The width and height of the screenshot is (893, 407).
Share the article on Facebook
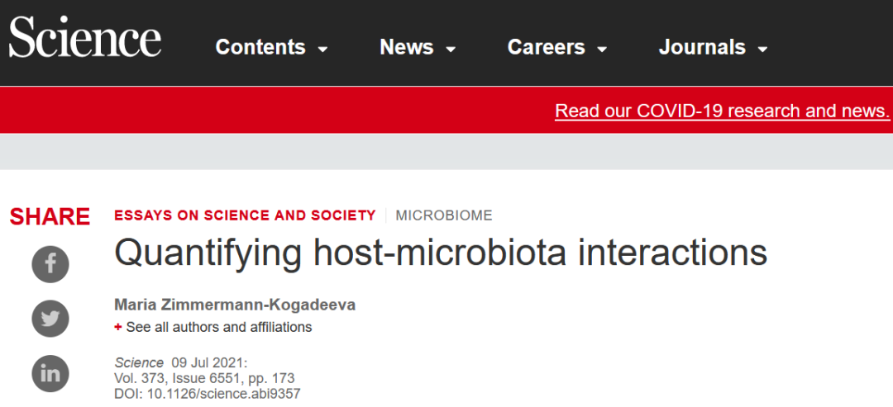pos(50,264)
